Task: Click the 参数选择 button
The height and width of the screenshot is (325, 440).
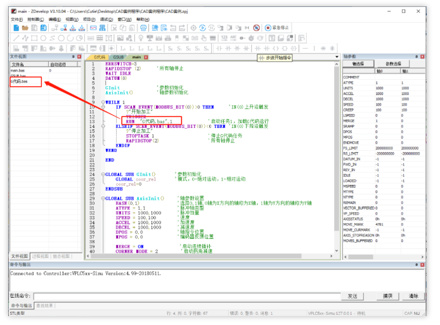Action: pos(393,63)
